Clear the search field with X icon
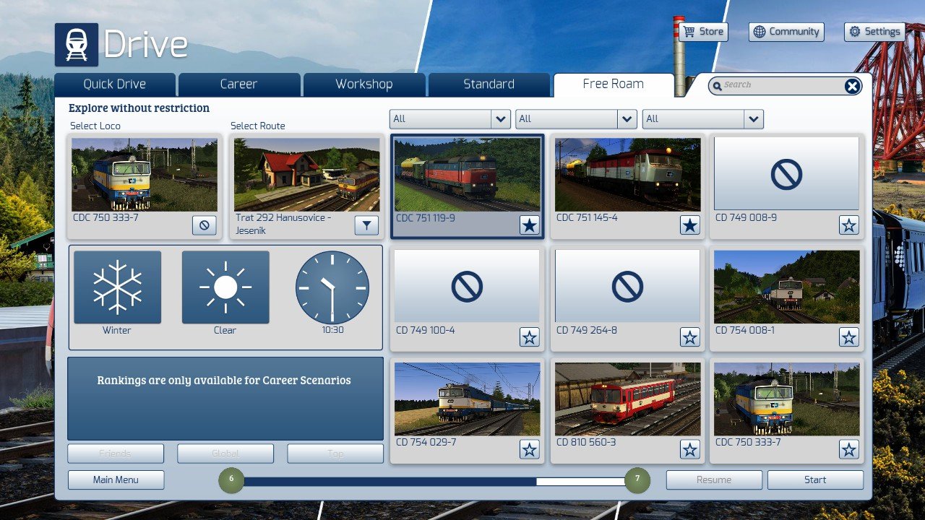 [x=853, y=87]
